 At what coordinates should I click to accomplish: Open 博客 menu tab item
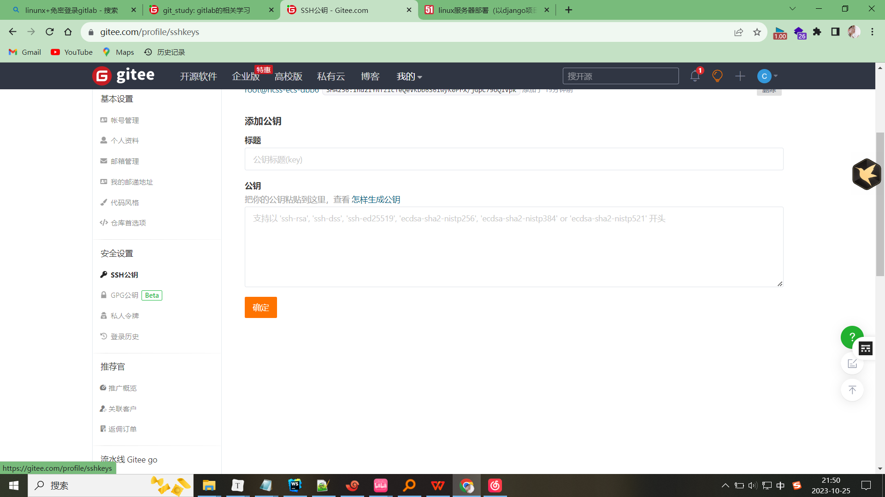372,76
